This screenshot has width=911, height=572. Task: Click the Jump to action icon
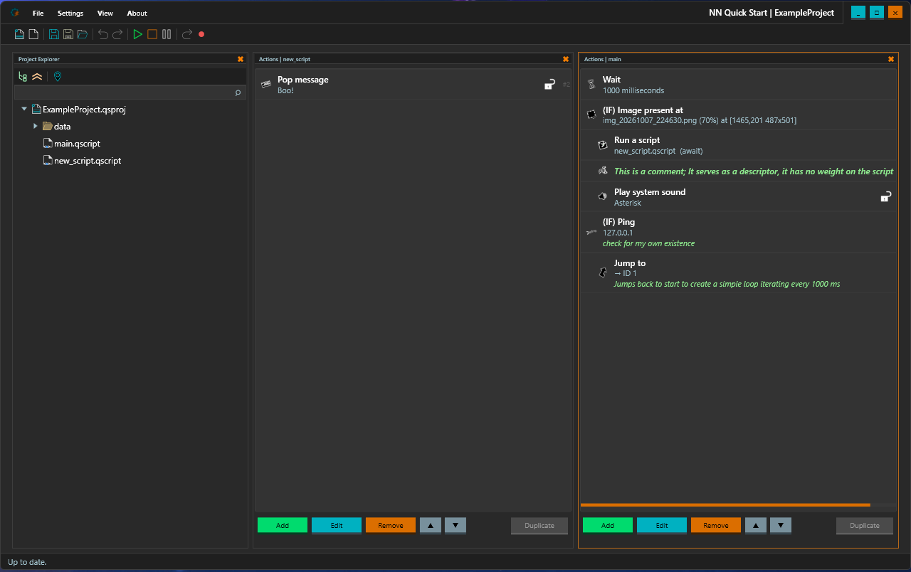tap(603, 272)
